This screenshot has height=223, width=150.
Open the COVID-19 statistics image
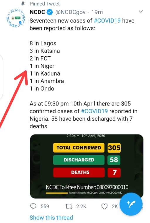(x=87, y=166)
